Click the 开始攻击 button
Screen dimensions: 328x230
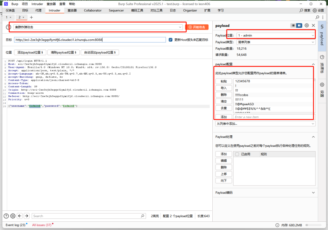tap(197, 27)
